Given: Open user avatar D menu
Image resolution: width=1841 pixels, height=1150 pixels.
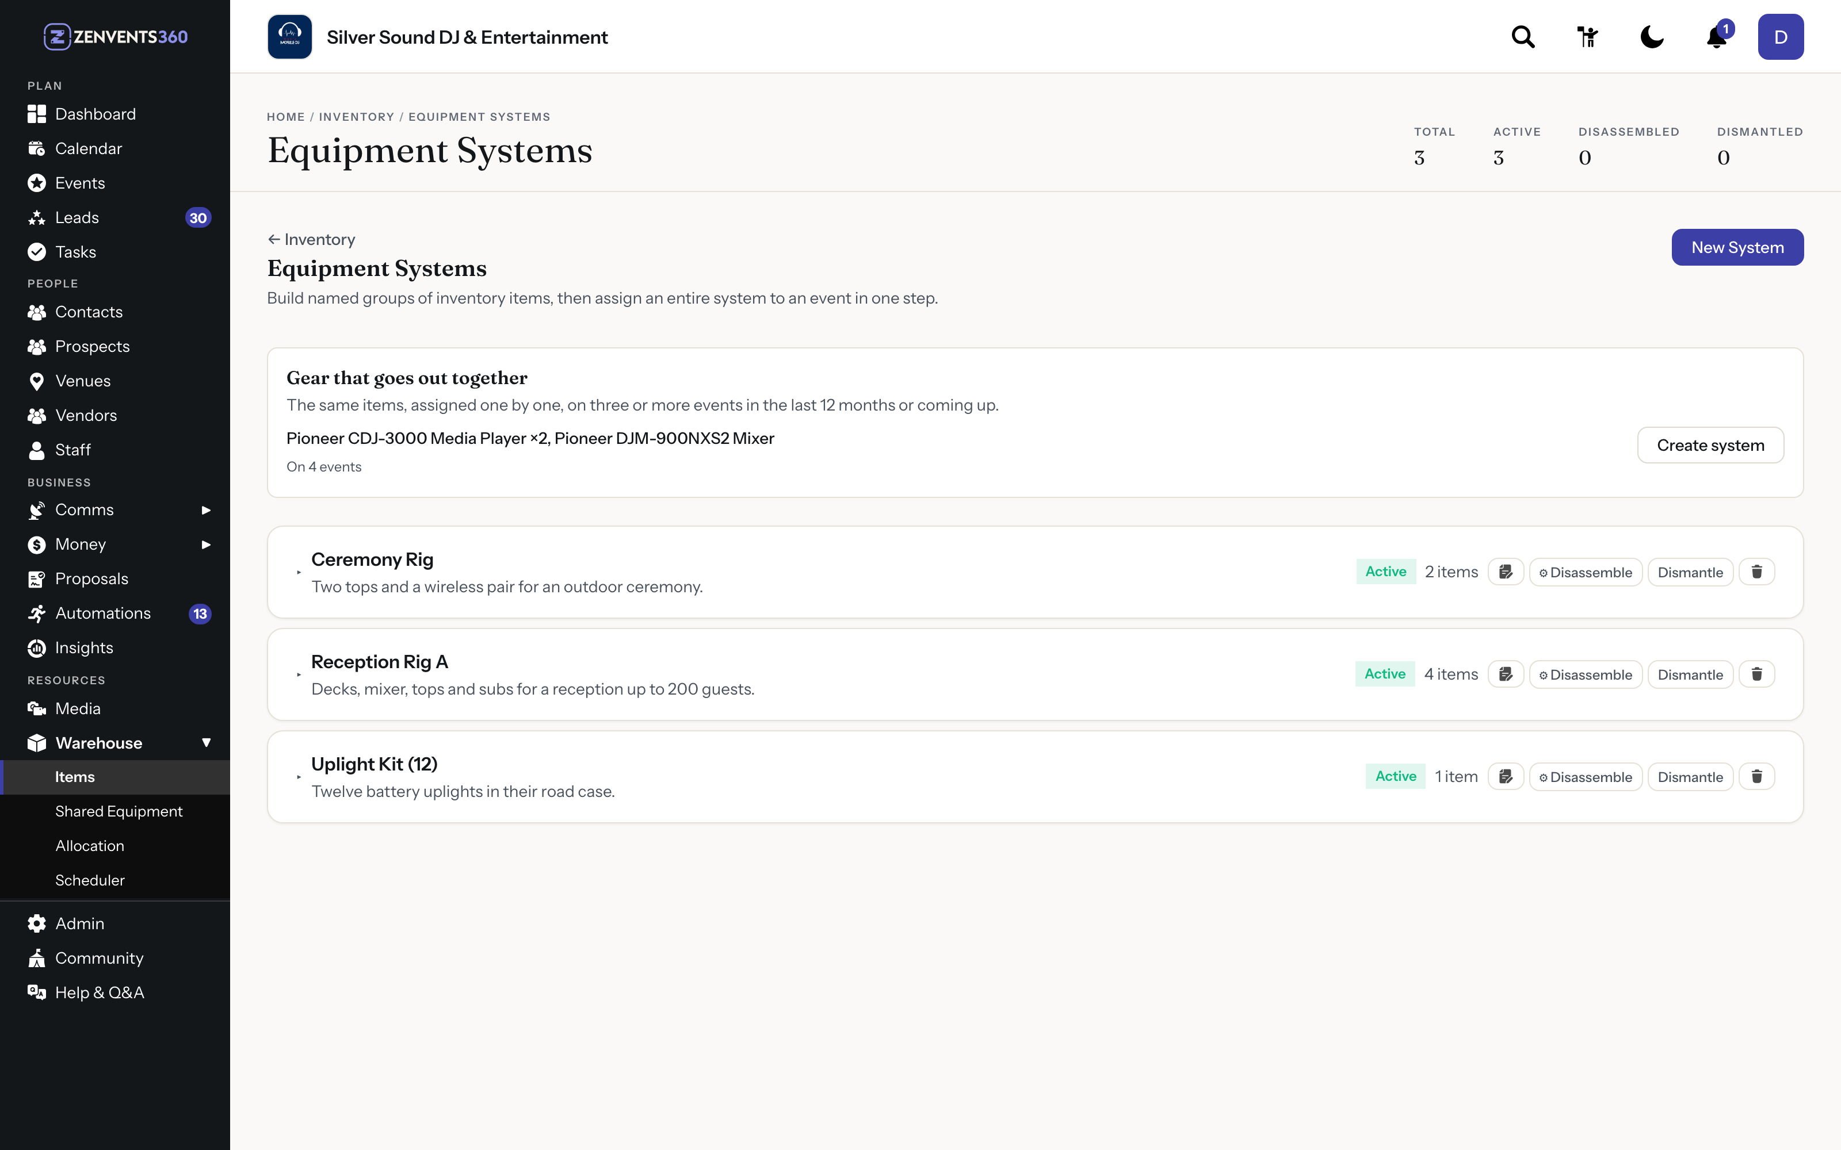Looking at the screenshot, I should point(1780,36).
